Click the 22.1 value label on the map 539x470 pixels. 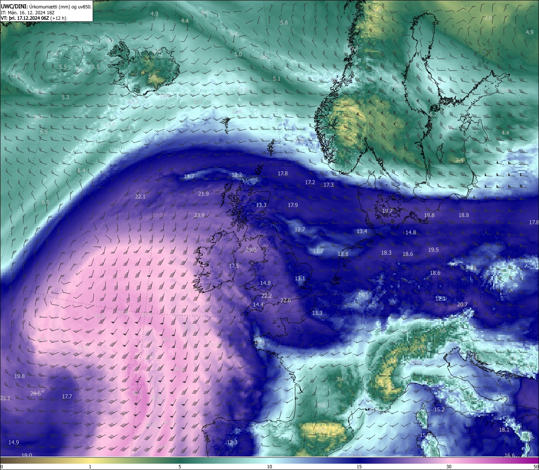point(140,197)
